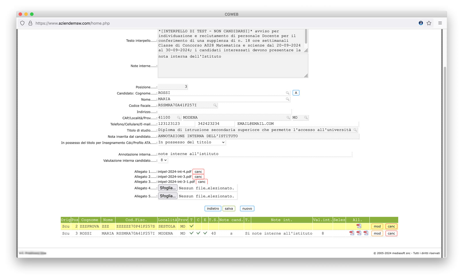The image size is (463, 279).
Task: Click the shield icon in address bar
Action: point(22,23)
